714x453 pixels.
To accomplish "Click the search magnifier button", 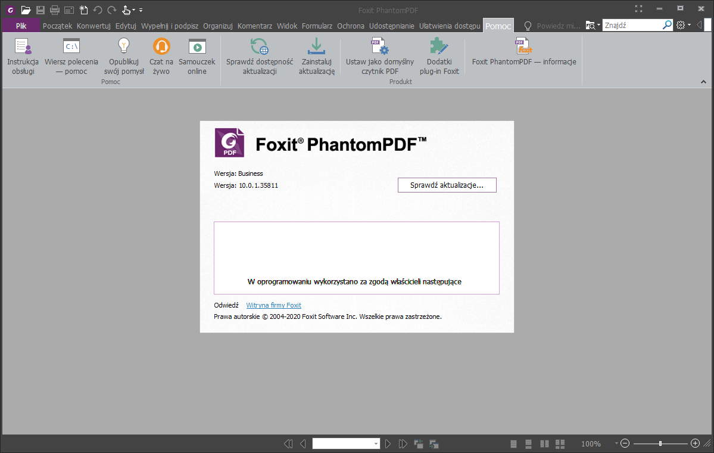I will tap(666, 25).
